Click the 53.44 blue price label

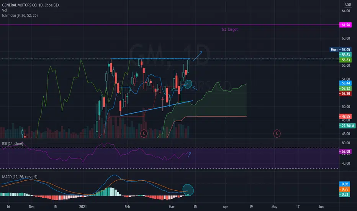coord(346,83)
